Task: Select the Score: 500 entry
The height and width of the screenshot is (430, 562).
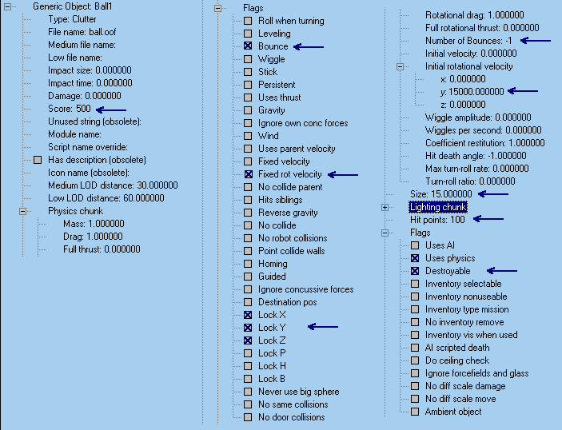Action: (x=70, y=109)
